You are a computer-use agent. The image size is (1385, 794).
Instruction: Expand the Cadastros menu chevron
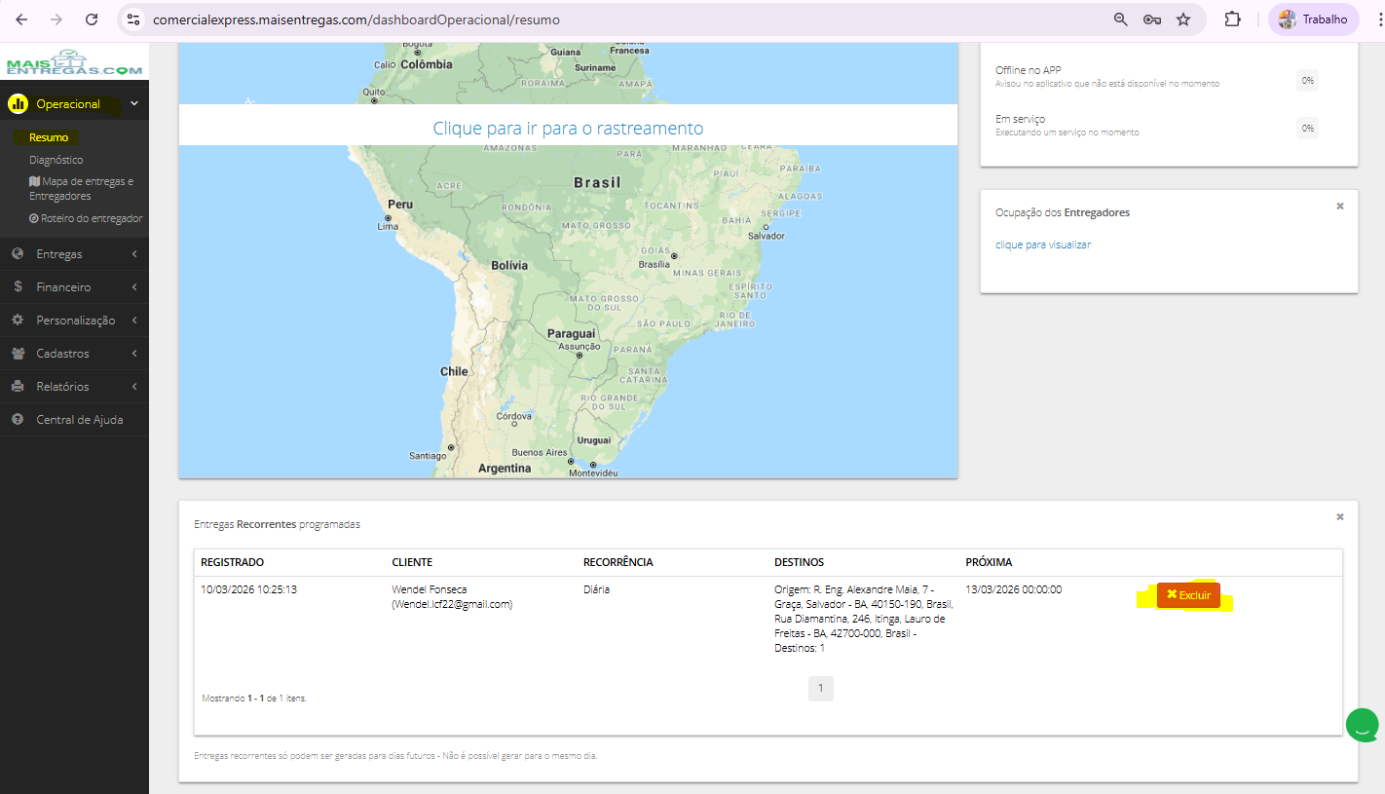pos(134,354)
